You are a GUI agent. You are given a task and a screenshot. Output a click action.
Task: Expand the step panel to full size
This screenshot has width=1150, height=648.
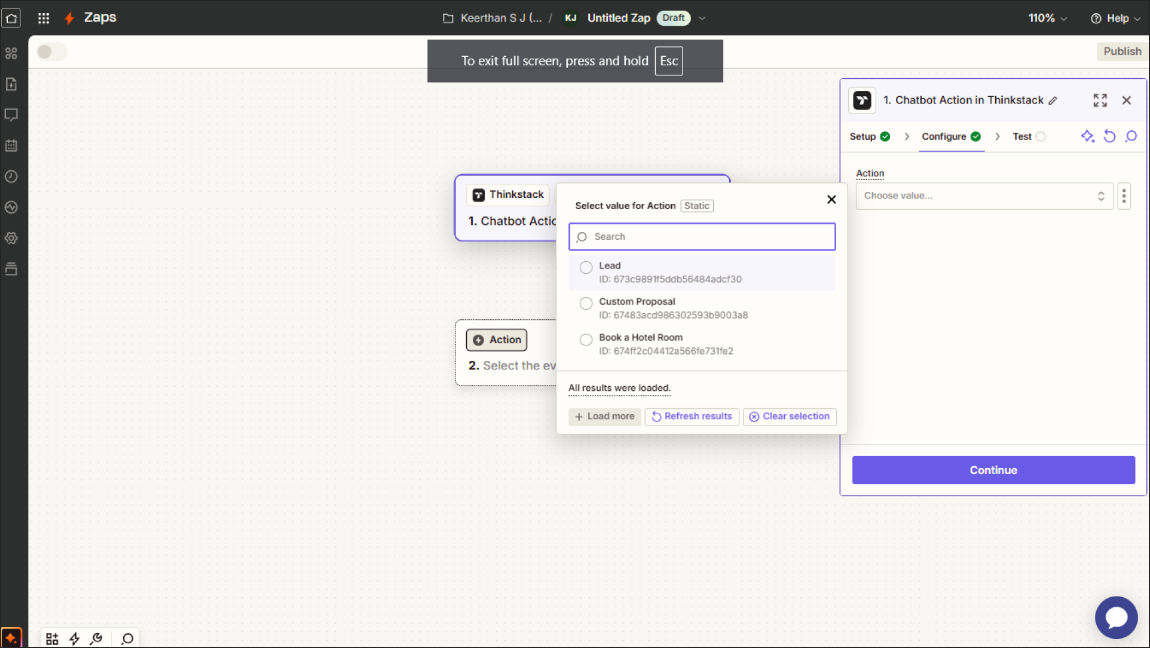[1100, 100]
